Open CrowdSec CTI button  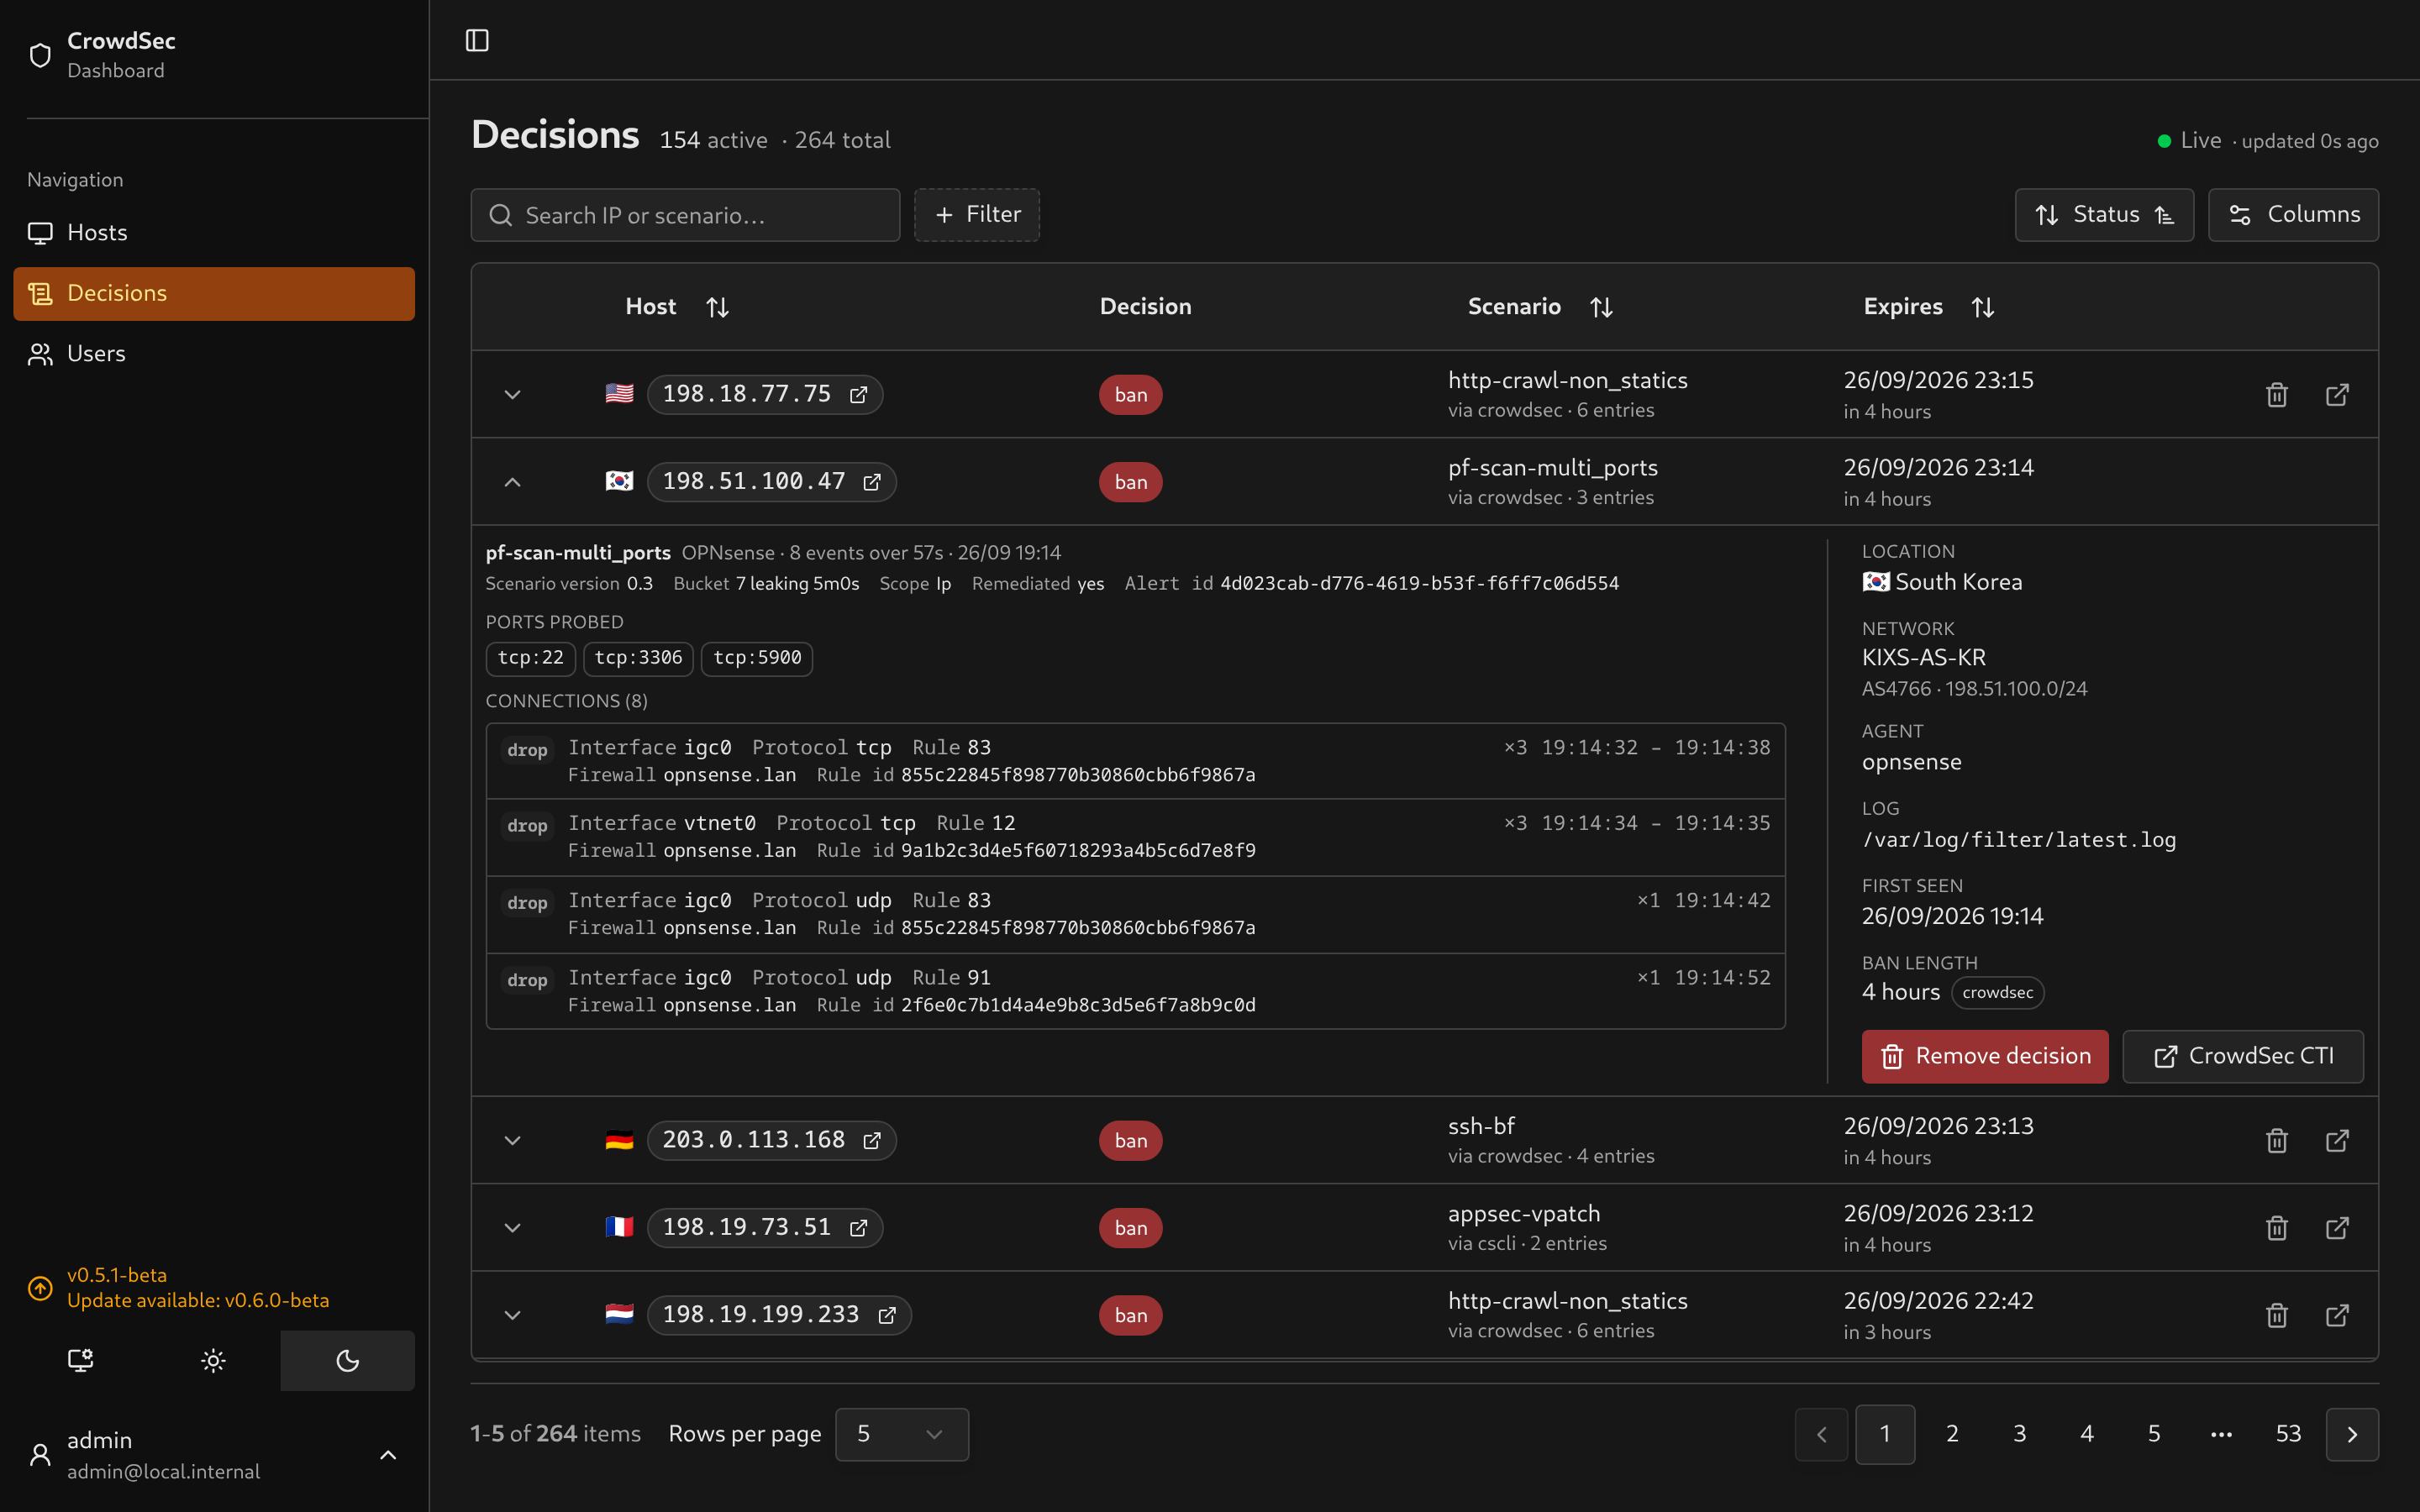click(x=2243, y=1056)
